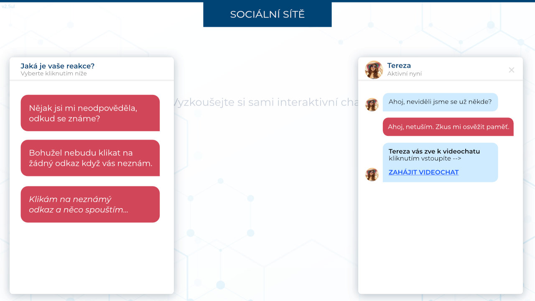
Task: Click the bold "Tereza vás zve k videochatu" text
Action: (x=434, y=151)
